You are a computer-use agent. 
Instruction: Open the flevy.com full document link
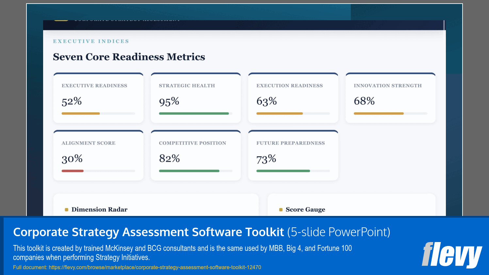[155, 267]
